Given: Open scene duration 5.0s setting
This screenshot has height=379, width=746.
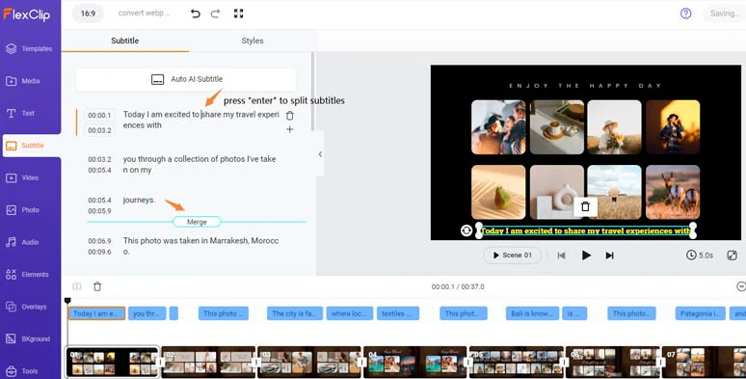Looking at the screenshot, I should [x=700, y=256].
